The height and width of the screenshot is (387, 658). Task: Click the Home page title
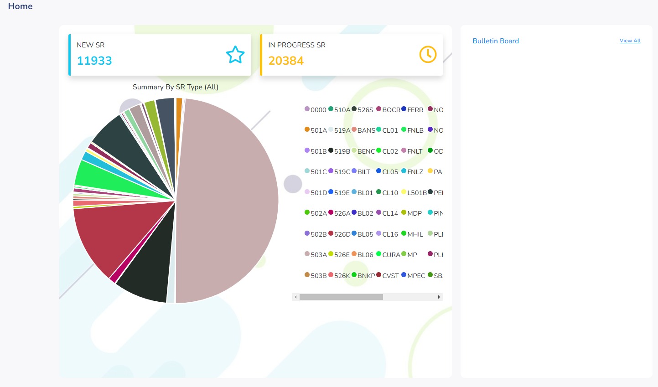click(x=21, y=6)
